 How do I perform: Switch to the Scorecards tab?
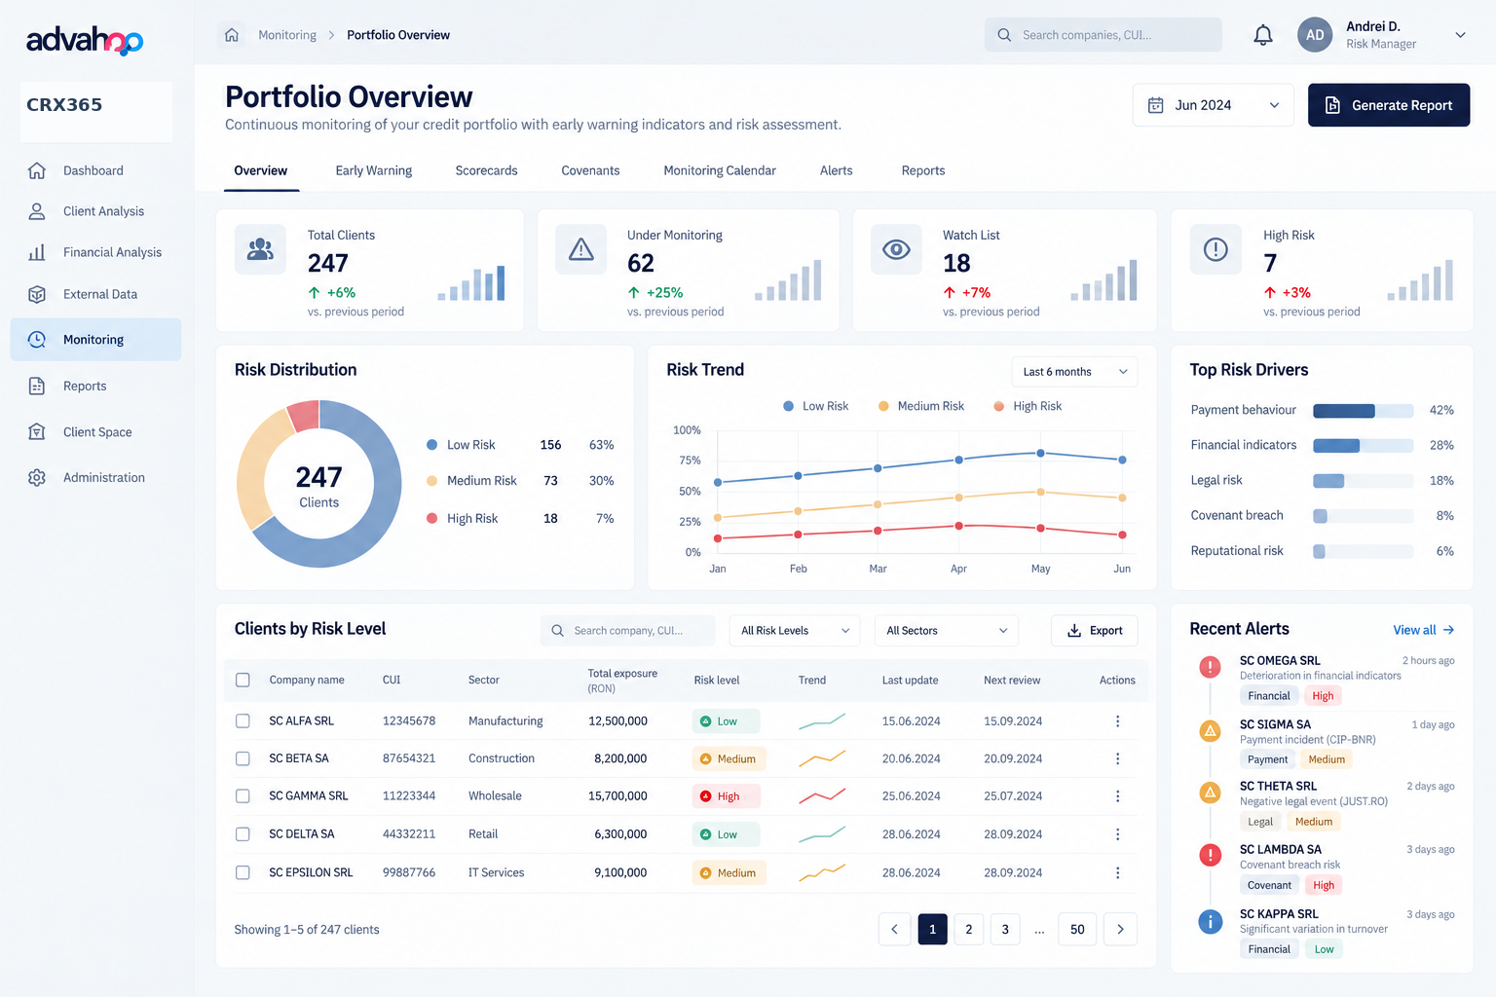click(x=487, y=170)
